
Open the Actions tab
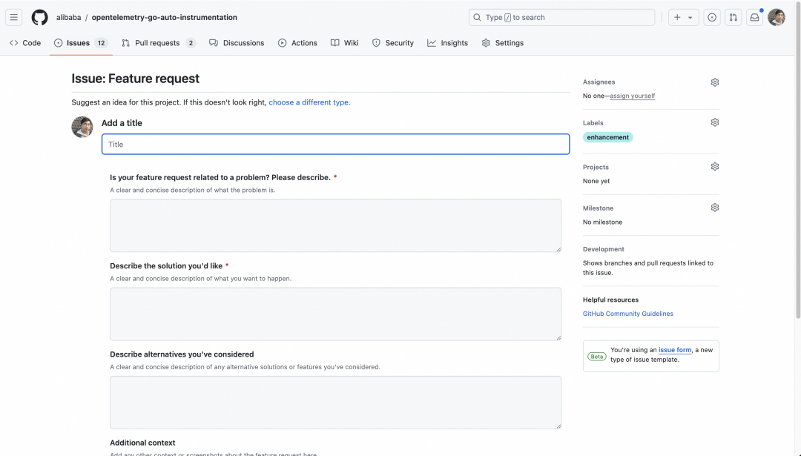tap(297, 43)
